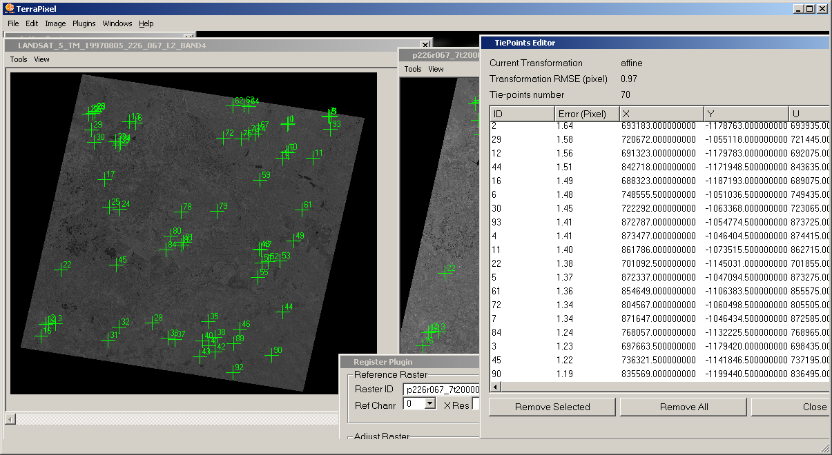The height and width of the screenshot is (455, 832).
Task: Click tie-point crosshair 92 near image bottom
Action: [x=233, y=372]
